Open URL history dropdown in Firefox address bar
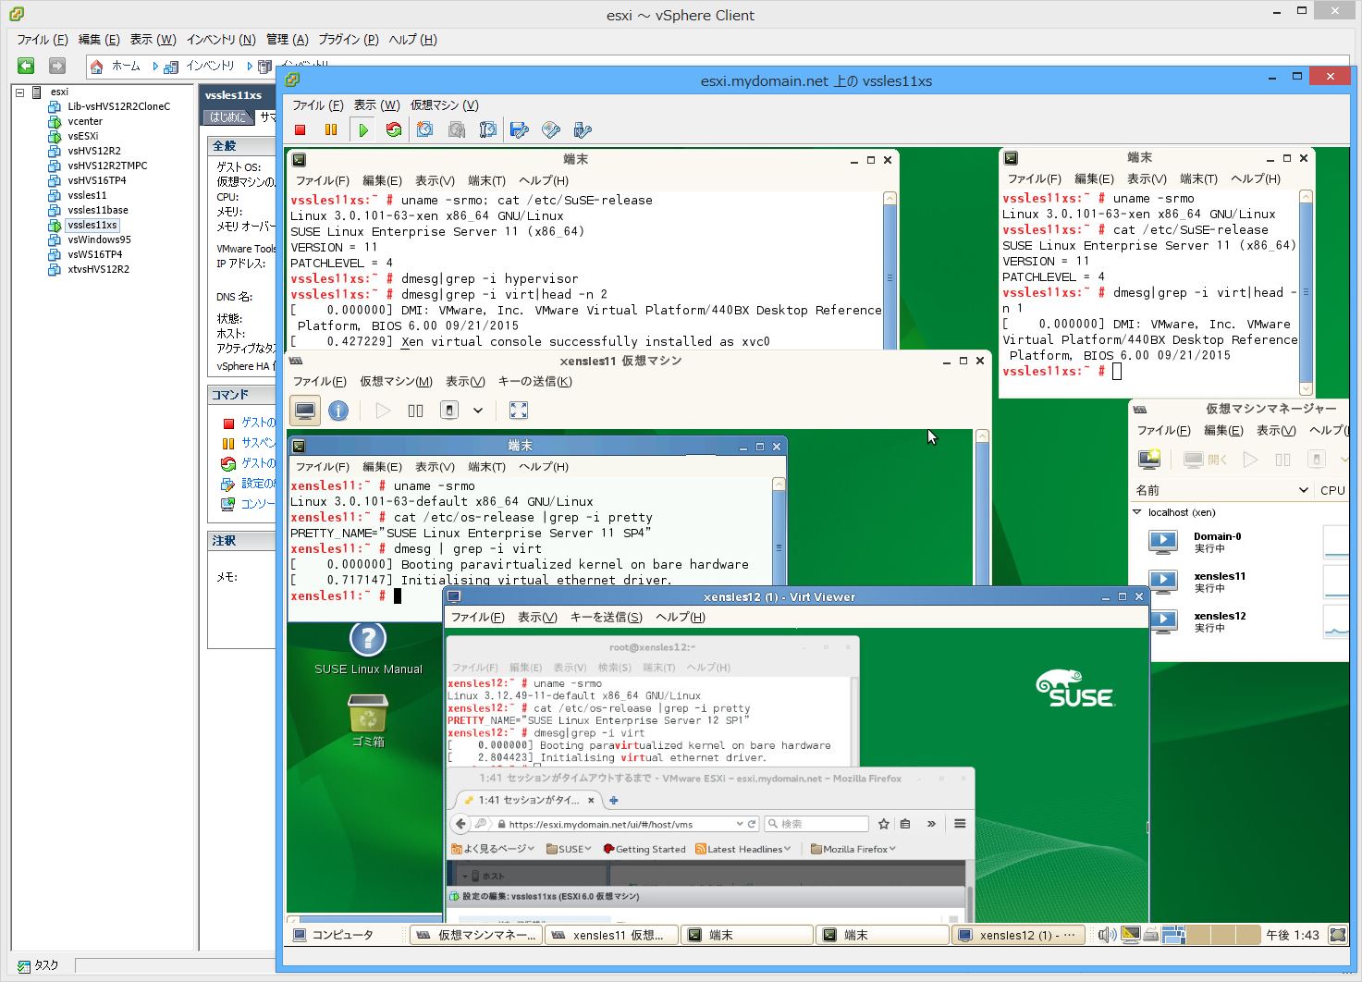Screen dimensions: 1362x982 click(x=740, y=824)
